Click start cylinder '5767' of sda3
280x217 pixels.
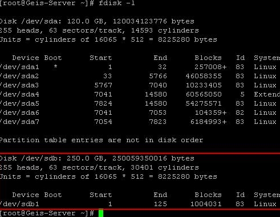pos(103,85)
